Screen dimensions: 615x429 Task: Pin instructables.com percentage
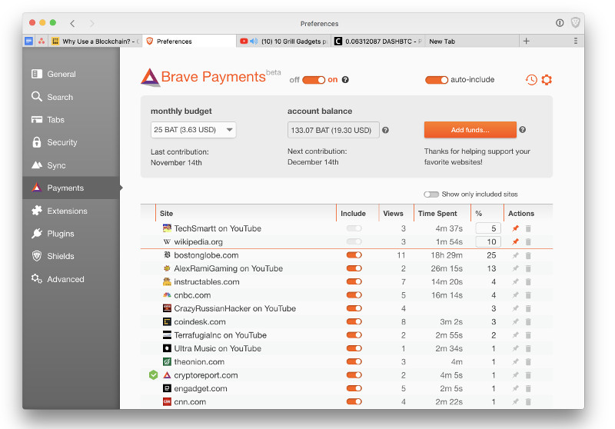point(515,281)
